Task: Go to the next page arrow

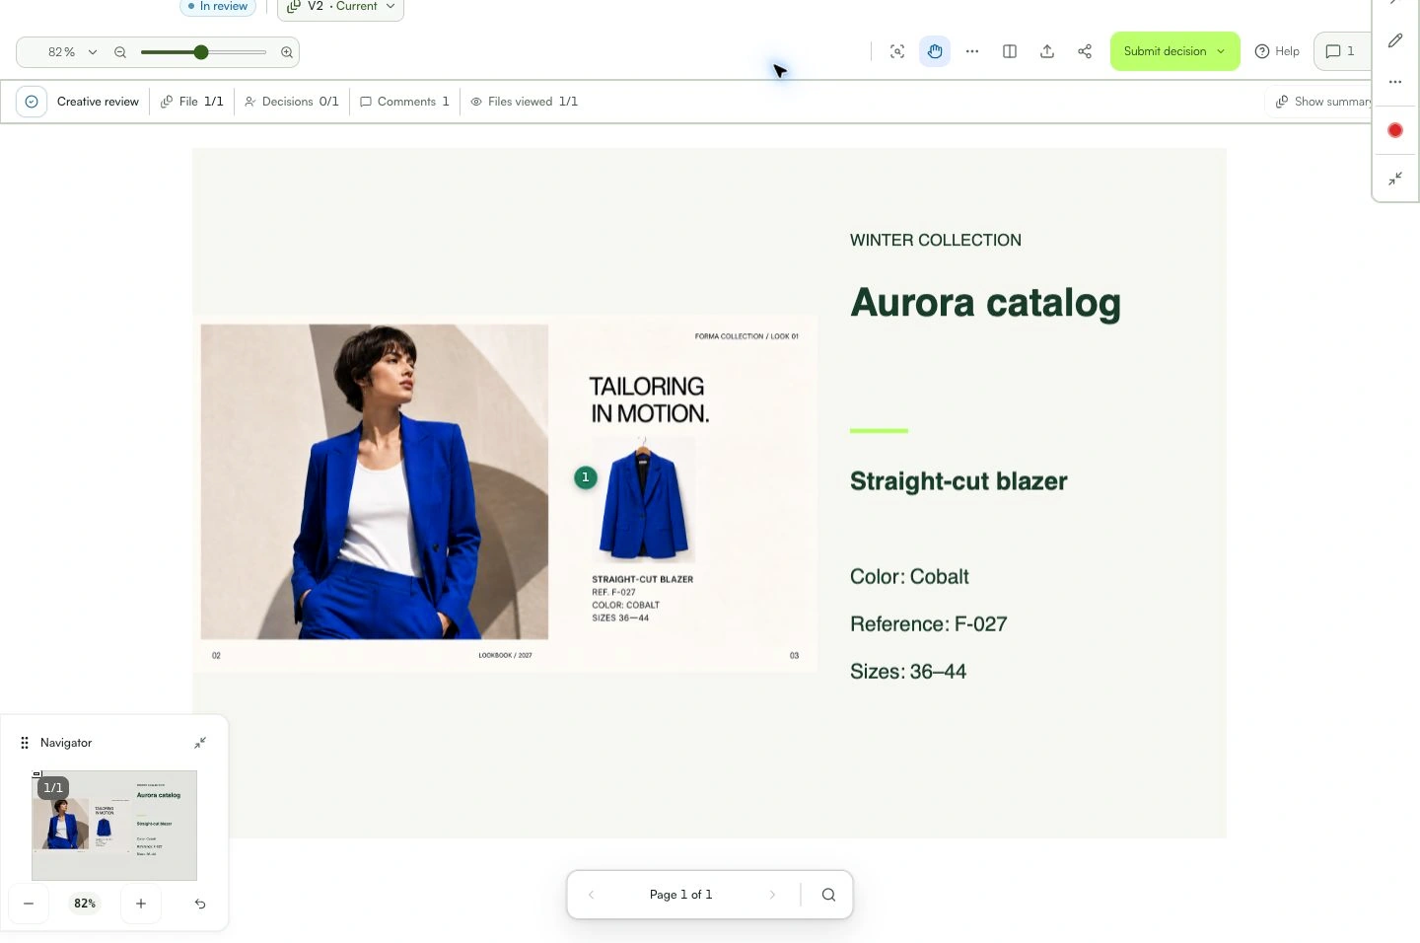Action: click(772, 895)
